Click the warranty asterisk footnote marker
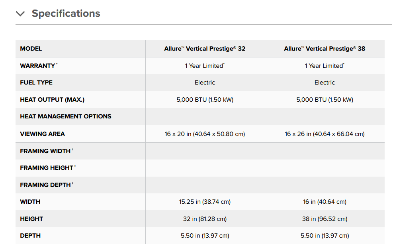Viewport: 393px width, 250px height. (x=57, y=64)
